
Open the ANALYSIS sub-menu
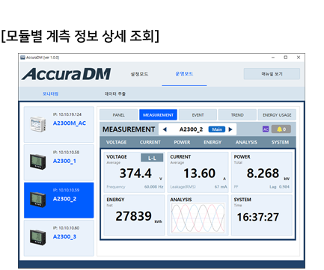tap(246, 142)
